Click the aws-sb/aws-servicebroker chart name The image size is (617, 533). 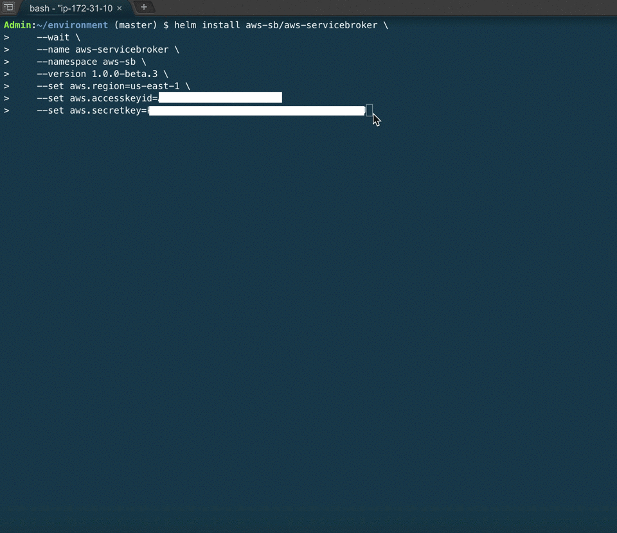coord(313,25)
